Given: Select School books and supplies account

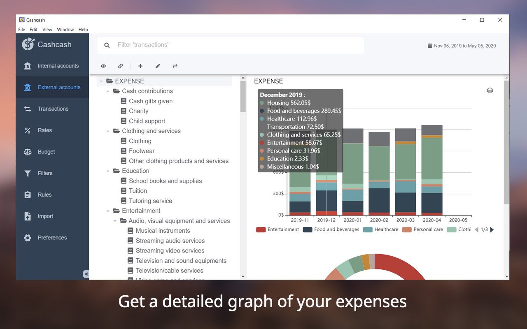Looking at the screenshot, I should (x=166, y=181).
